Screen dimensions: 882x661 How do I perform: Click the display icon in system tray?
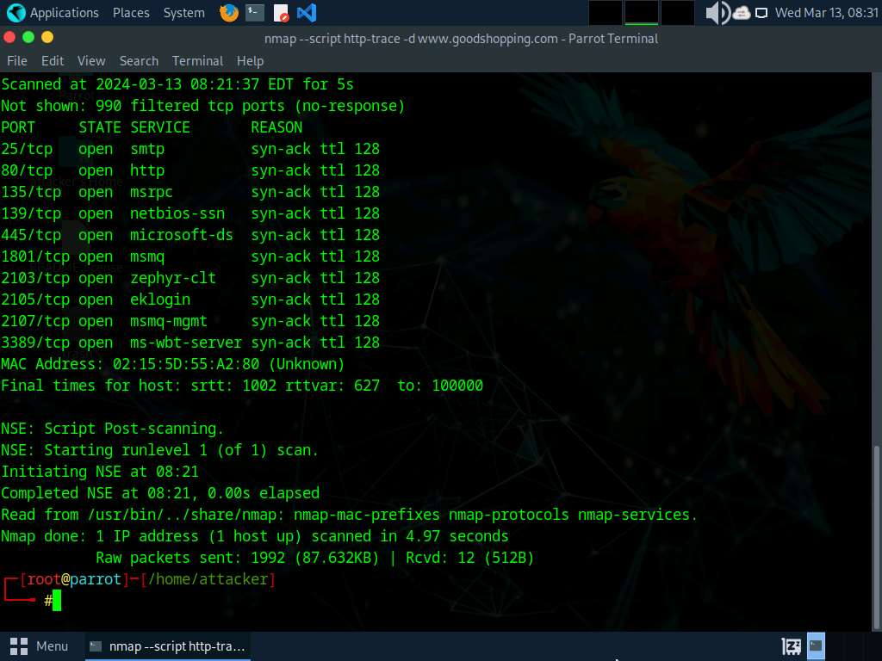click(761, 13)
